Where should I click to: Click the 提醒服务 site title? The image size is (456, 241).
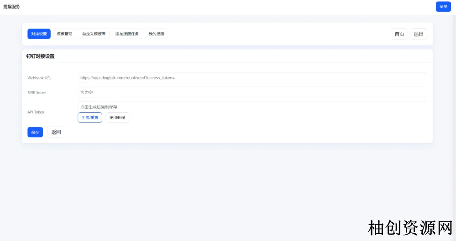pos(11,7)
